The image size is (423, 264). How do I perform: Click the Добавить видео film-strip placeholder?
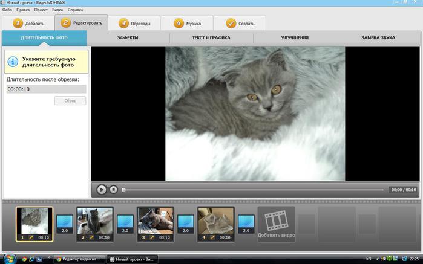click(x=276, y=224)
